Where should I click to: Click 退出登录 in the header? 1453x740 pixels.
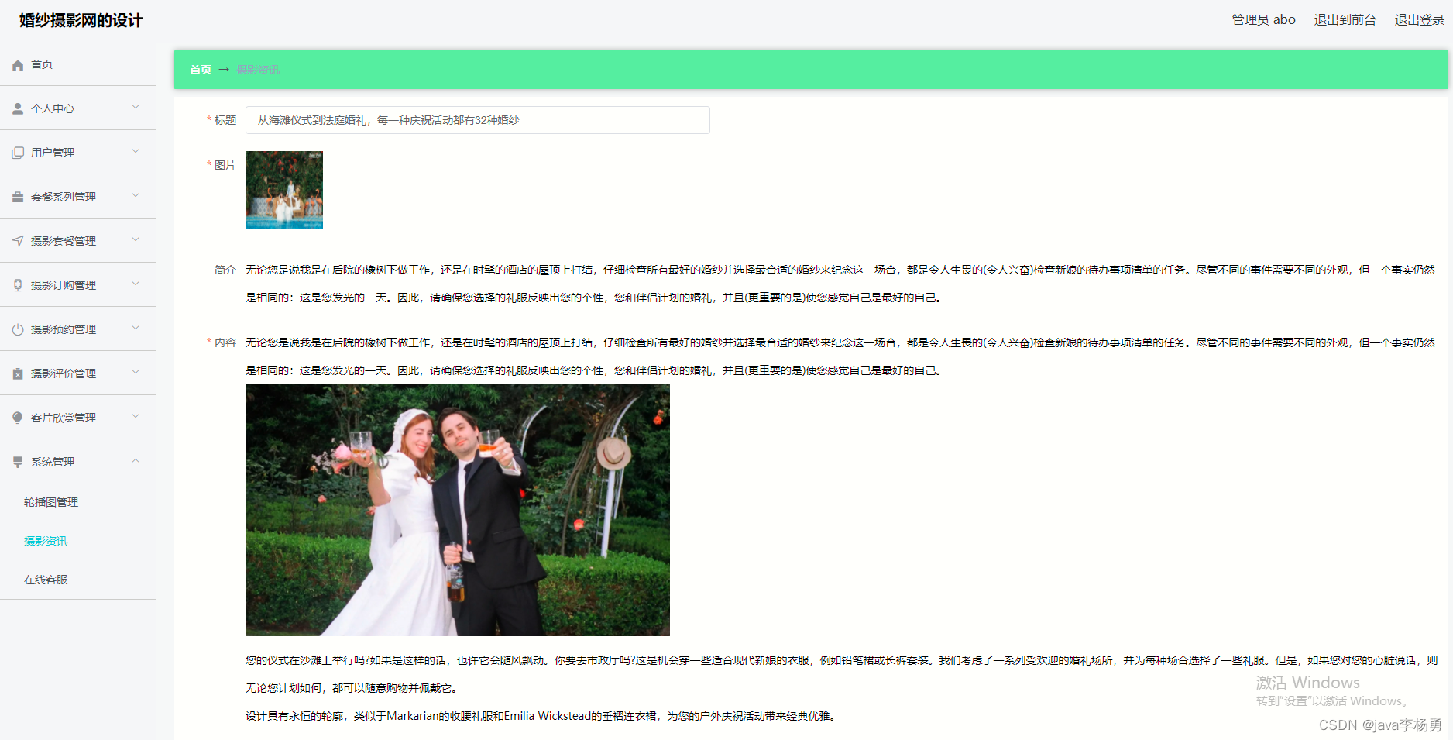click(x=1419, y=20)
